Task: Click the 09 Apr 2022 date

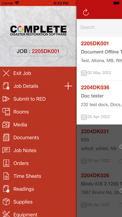Action: coord(99,161)
